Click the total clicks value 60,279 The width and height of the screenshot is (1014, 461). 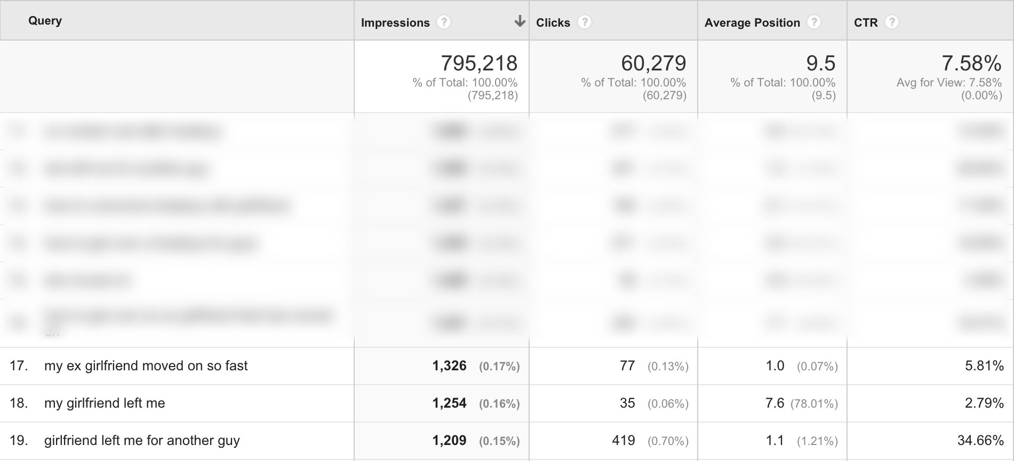[x=653, y=63]
